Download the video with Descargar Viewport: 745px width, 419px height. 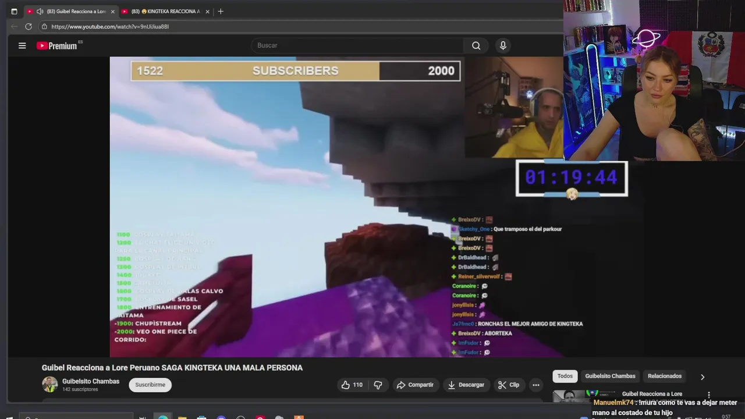point(466,385)
